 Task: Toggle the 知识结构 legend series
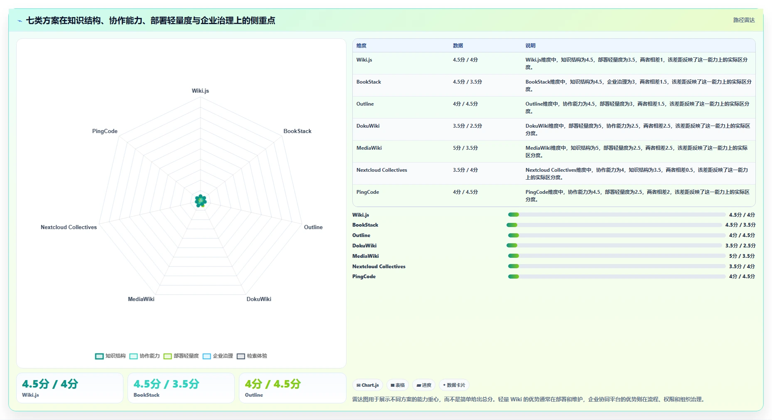pyautogui.click(x=110, y=356)
